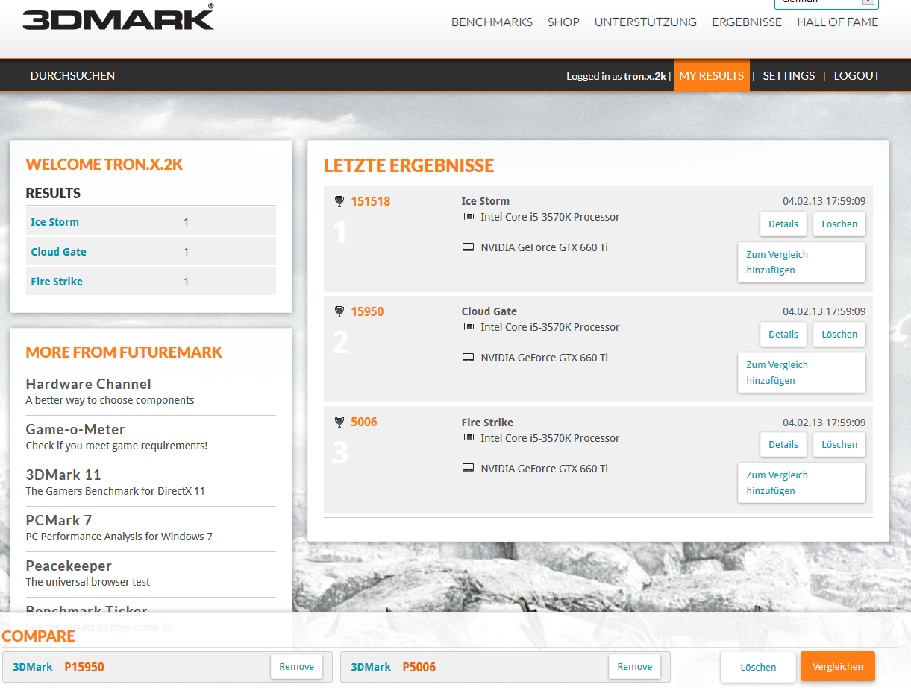Click the 3DMark logo

118,16
